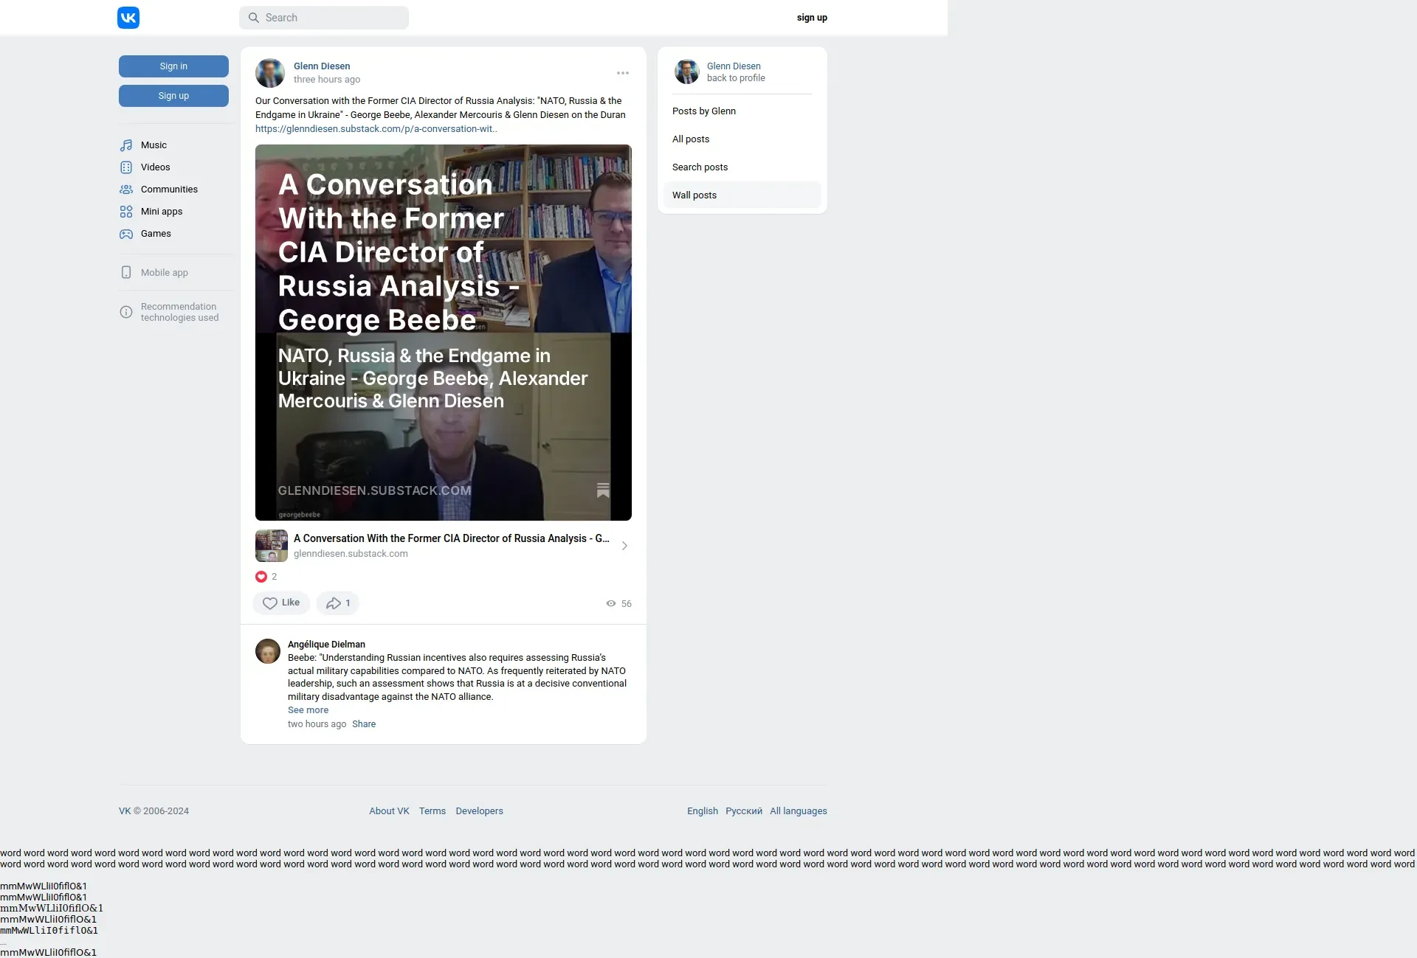The height and width of the screenshot is (958, 1417).
Task: Select Wall posts option
Action: [x=742, y=195]
